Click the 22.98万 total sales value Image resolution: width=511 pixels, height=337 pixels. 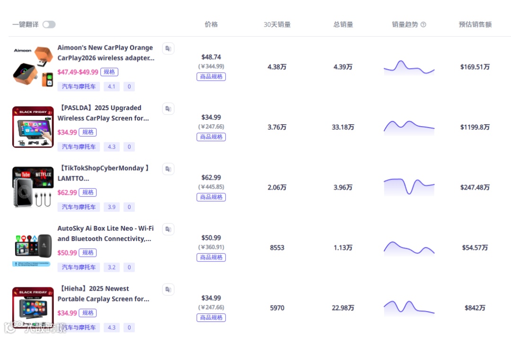click(343, 308)
